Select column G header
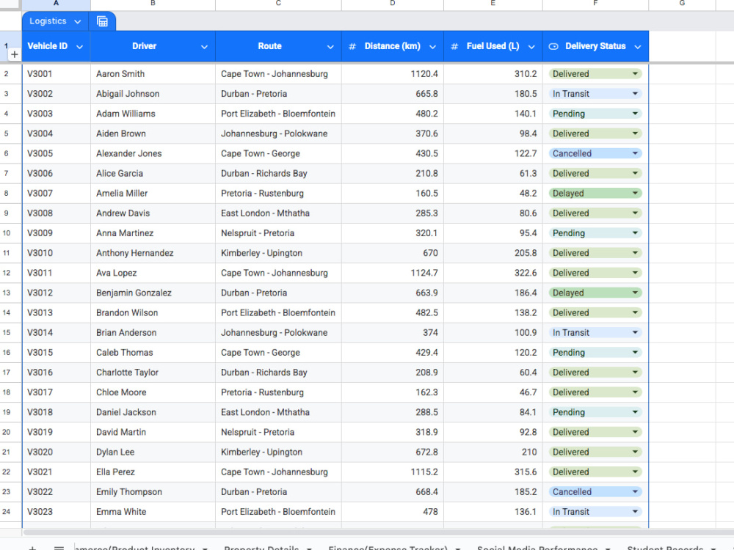The image size is (734, 550). click(x=682, y=4)
